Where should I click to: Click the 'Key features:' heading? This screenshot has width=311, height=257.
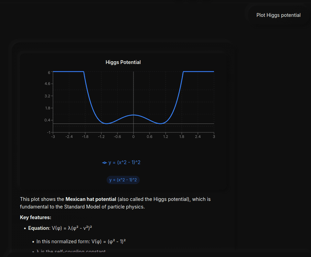click(36, 217)
